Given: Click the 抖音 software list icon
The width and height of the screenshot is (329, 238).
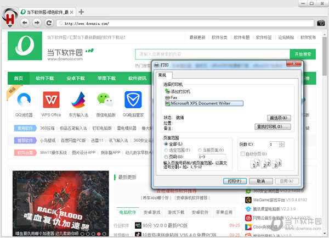Looking at the screenshot, I should coord(138,234).
